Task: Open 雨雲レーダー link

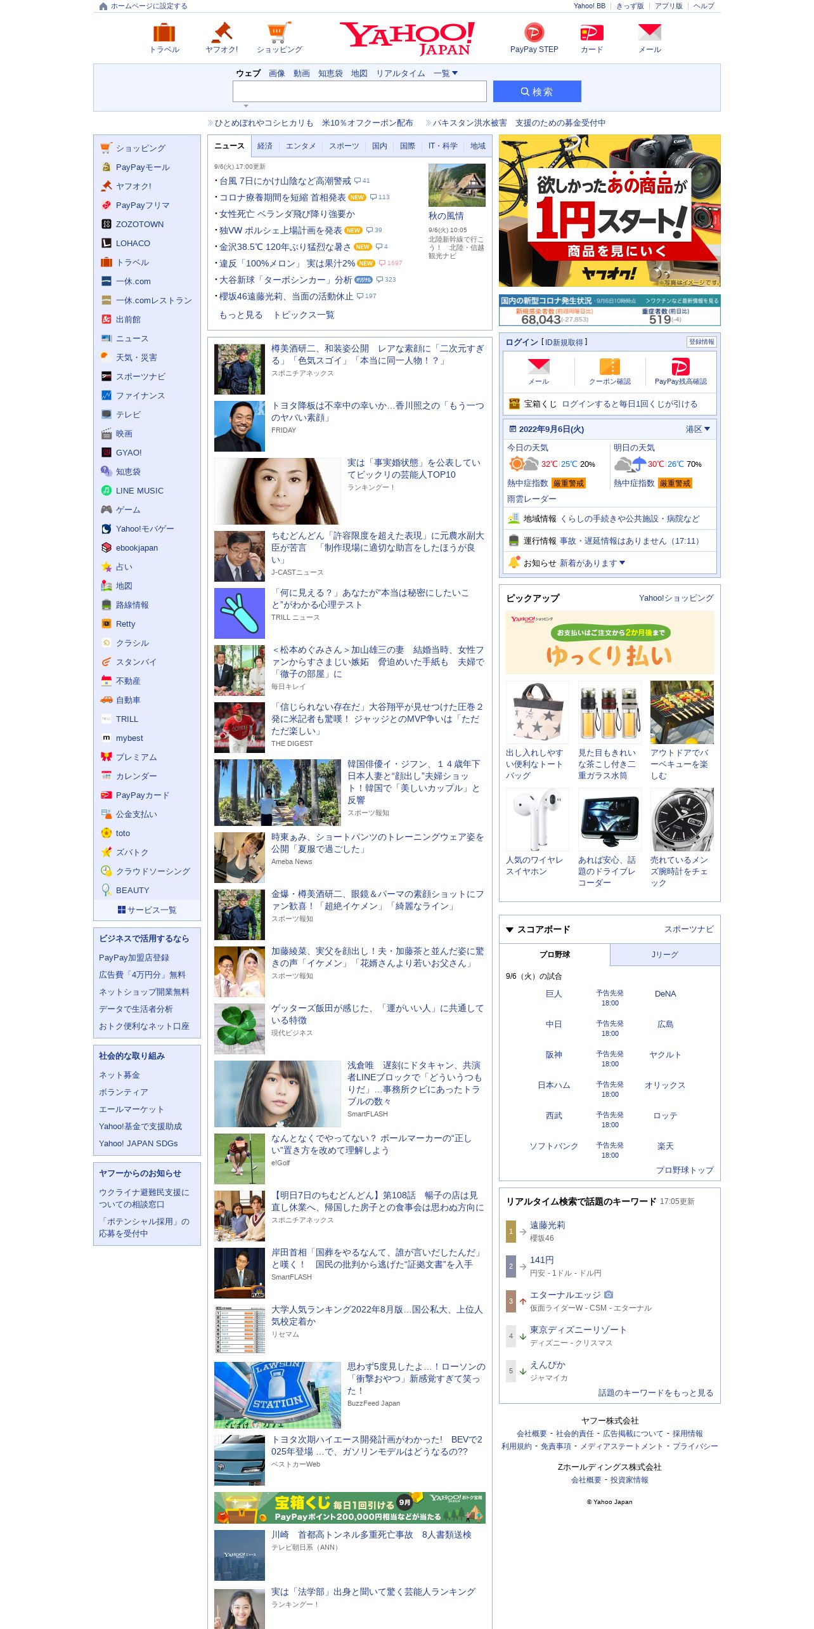Action: click(532, 499)
